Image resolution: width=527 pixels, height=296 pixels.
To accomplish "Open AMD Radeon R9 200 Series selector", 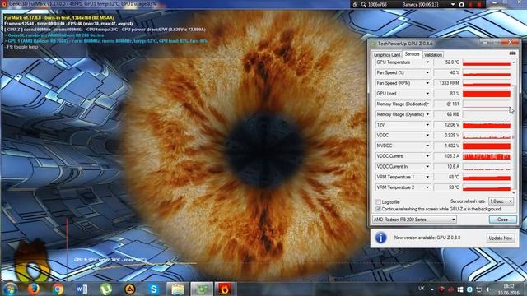I will [x=414, y=220].
